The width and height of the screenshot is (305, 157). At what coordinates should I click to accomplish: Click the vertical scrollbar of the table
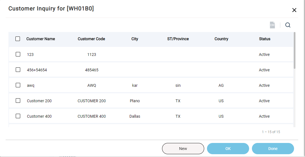pyautogui.click(x=294, y=51)
